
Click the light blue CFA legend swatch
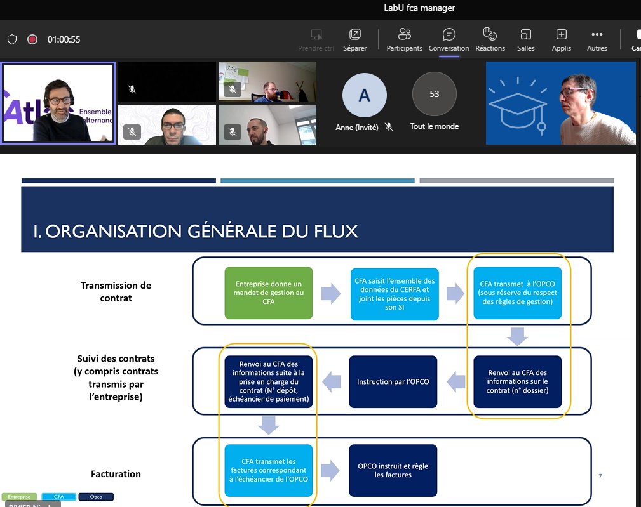59,497
